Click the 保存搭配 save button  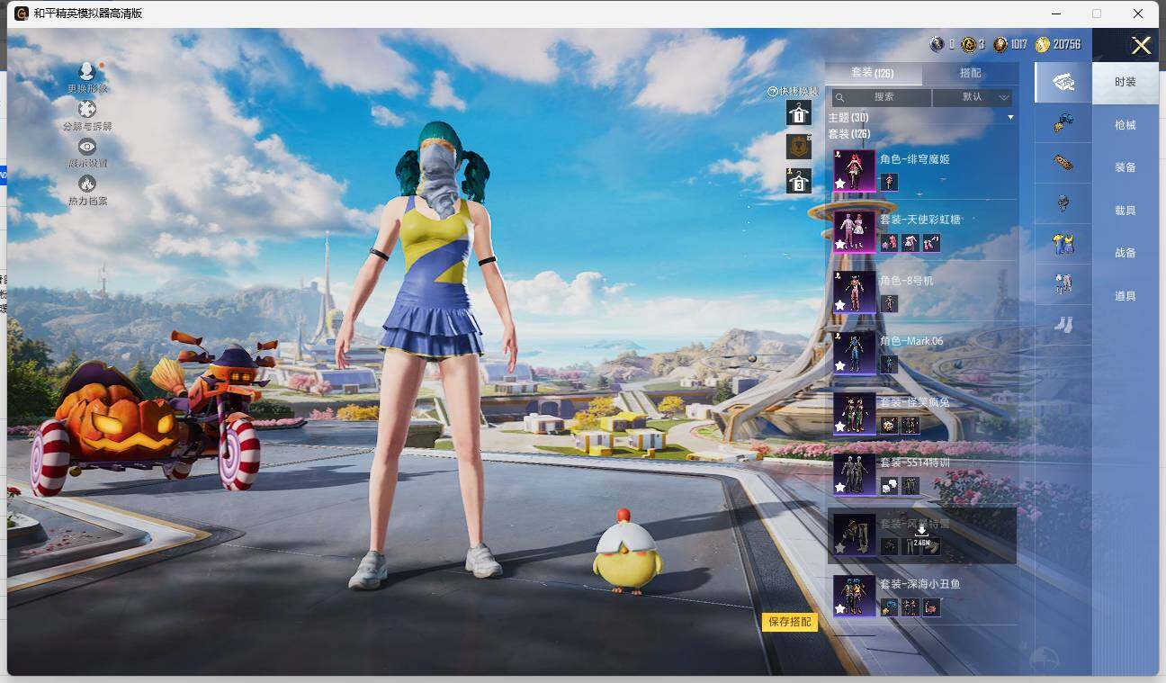790,622
